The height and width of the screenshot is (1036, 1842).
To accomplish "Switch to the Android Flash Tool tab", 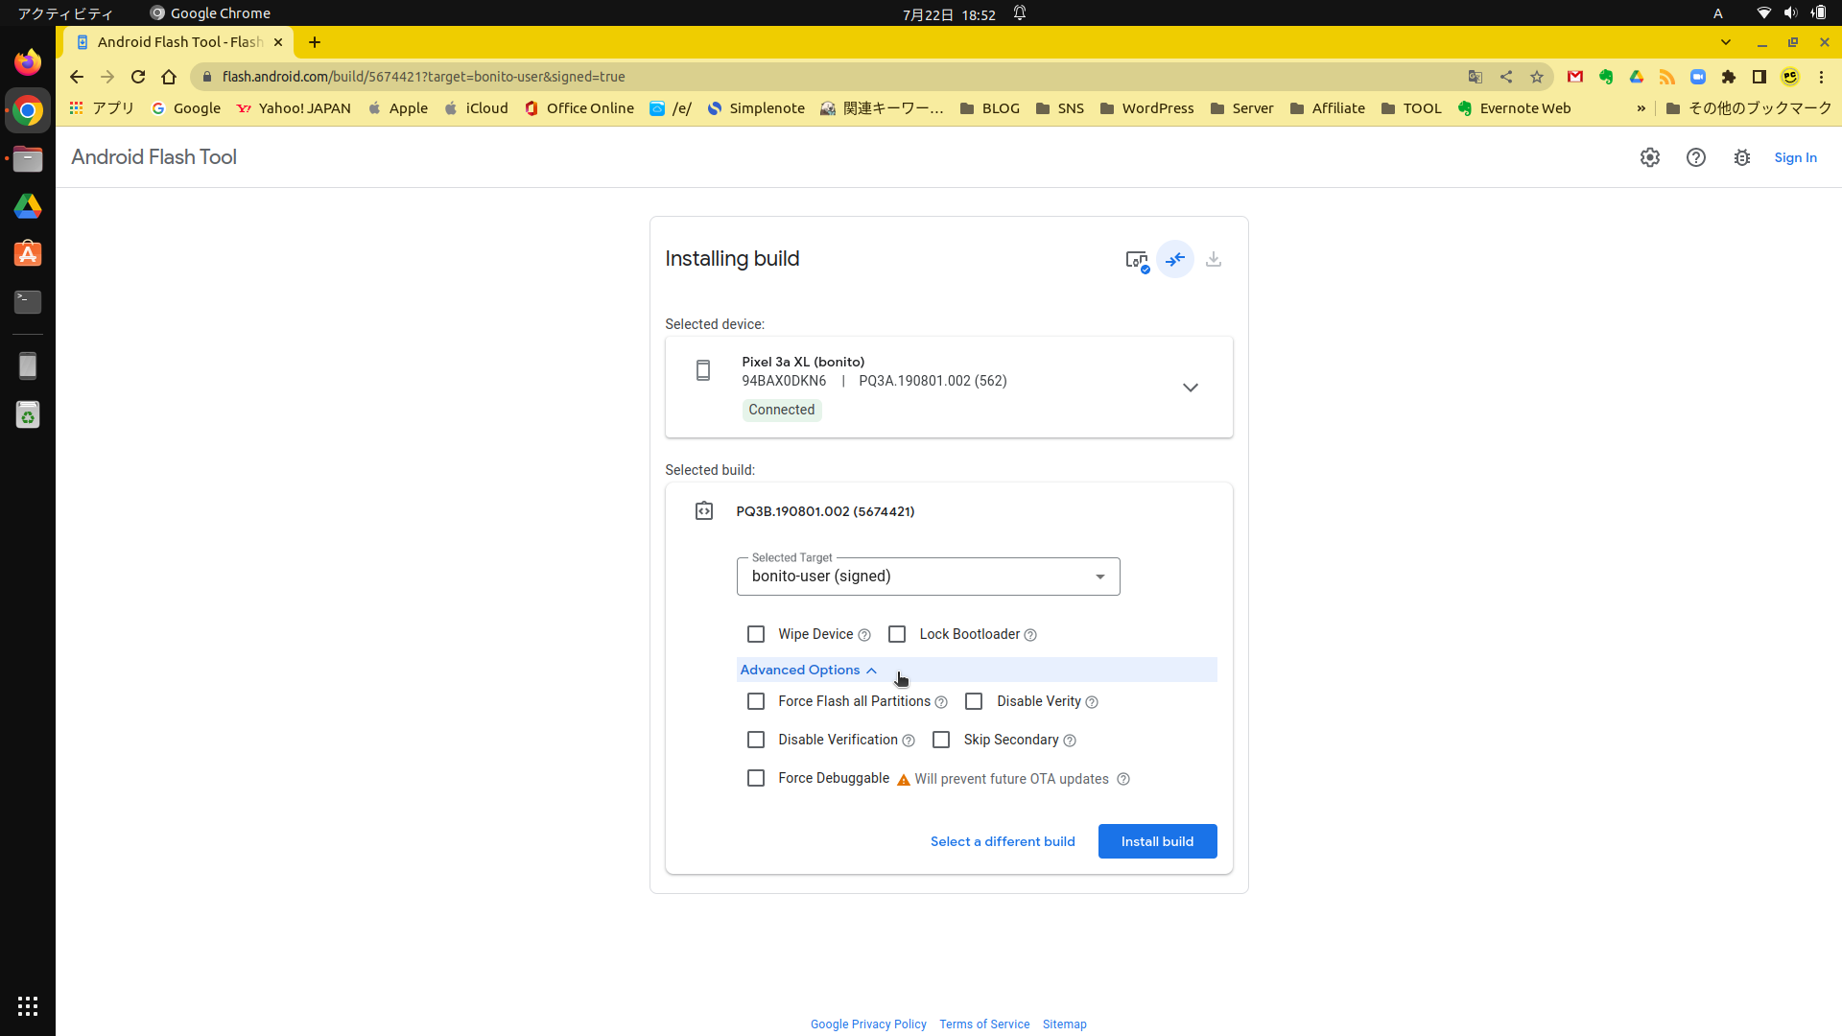I will coord(178,42).
